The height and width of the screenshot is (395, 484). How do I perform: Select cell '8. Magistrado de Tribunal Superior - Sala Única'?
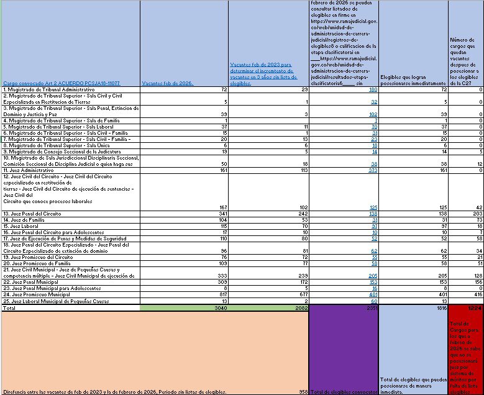point(71,145)
